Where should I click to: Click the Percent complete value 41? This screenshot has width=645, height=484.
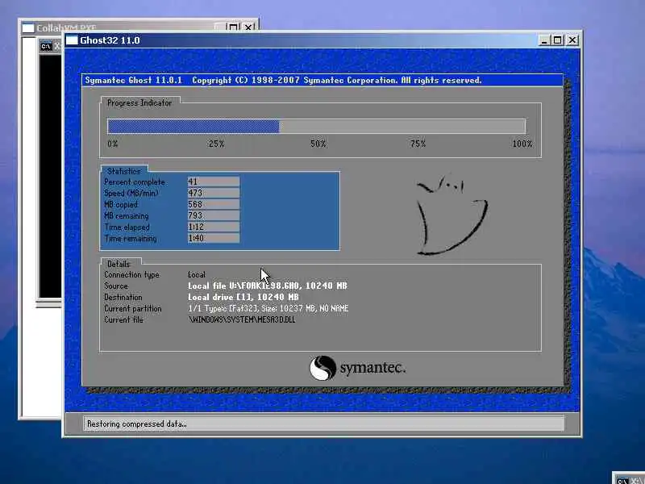(x=214, y=181)
